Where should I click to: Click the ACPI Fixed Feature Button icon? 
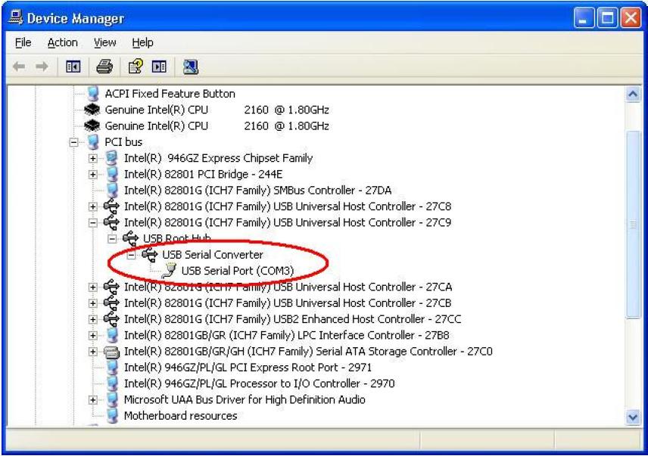[x=93, y=94]
